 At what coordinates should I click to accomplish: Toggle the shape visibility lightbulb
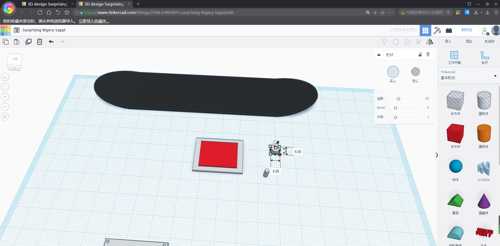428,54
